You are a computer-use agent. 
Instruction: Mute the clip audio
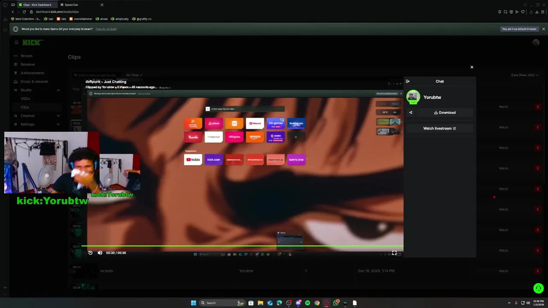tap(100, 253)
